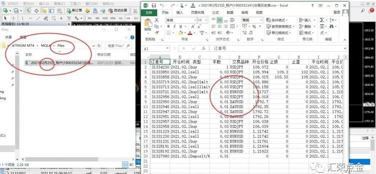The image size is (376, 174).
Task: Open New Order in MT4 toolbar
Action: (75, 11)
